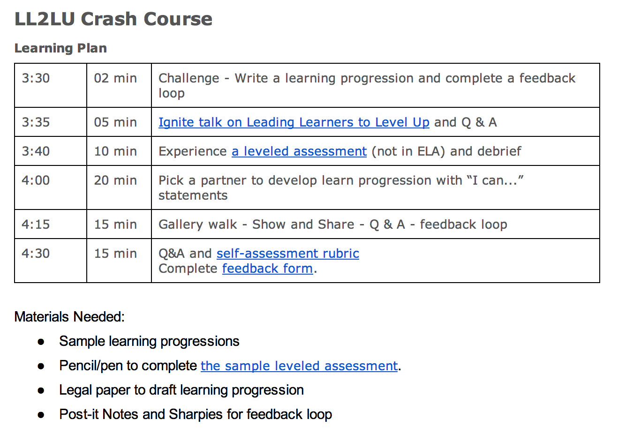Click the 'Post-it Notes and Sharpies' bullet item

click(x=195, y=414)
